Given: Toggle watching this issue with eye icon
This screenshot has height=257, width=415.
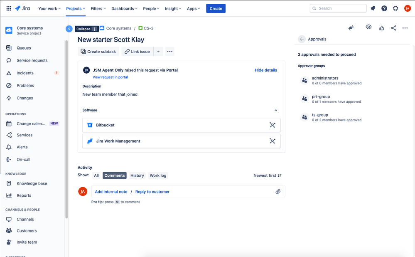Looking at the screenshot, I should pyautogui.click(x=368, y=27).
